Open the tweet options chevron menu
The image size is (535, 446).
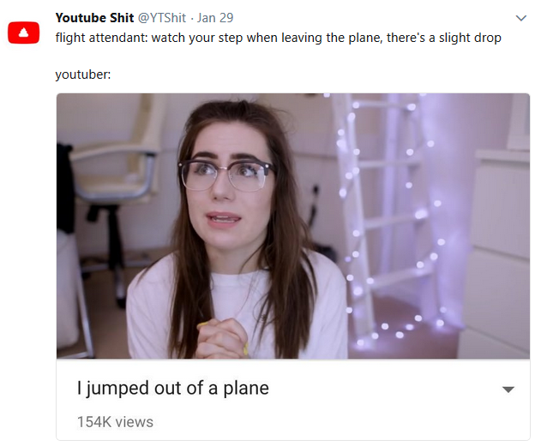tap(521, 18)
